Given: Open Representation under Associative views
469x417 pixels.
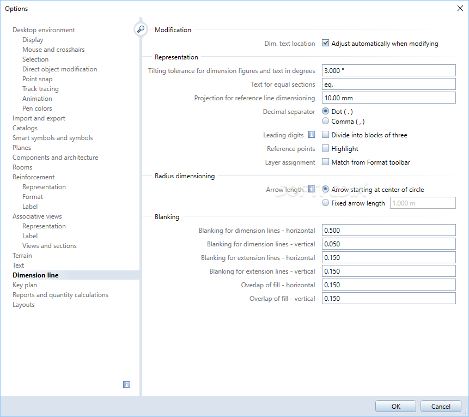Looking at the screenshot, I should 44,226.
